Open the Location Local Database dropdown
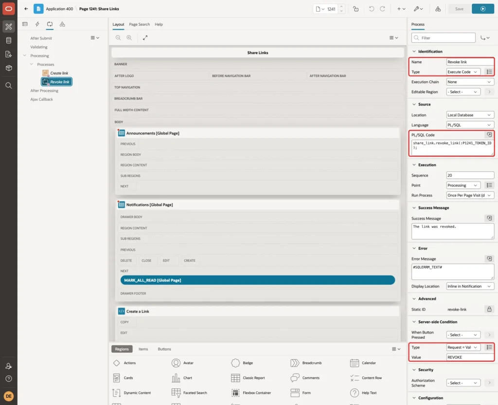Viewport: 498px width, 405px height. coord(470,115)
